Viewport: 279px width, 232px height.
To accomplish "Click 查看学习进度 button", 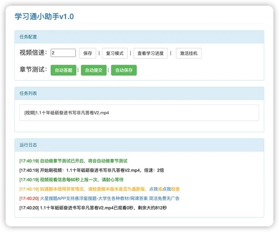I will [151, 53].
